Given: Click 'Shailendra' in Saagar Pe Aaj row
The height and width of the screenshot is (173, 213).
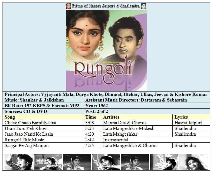Looking at the screenshot, I should (x=185, y=146).
